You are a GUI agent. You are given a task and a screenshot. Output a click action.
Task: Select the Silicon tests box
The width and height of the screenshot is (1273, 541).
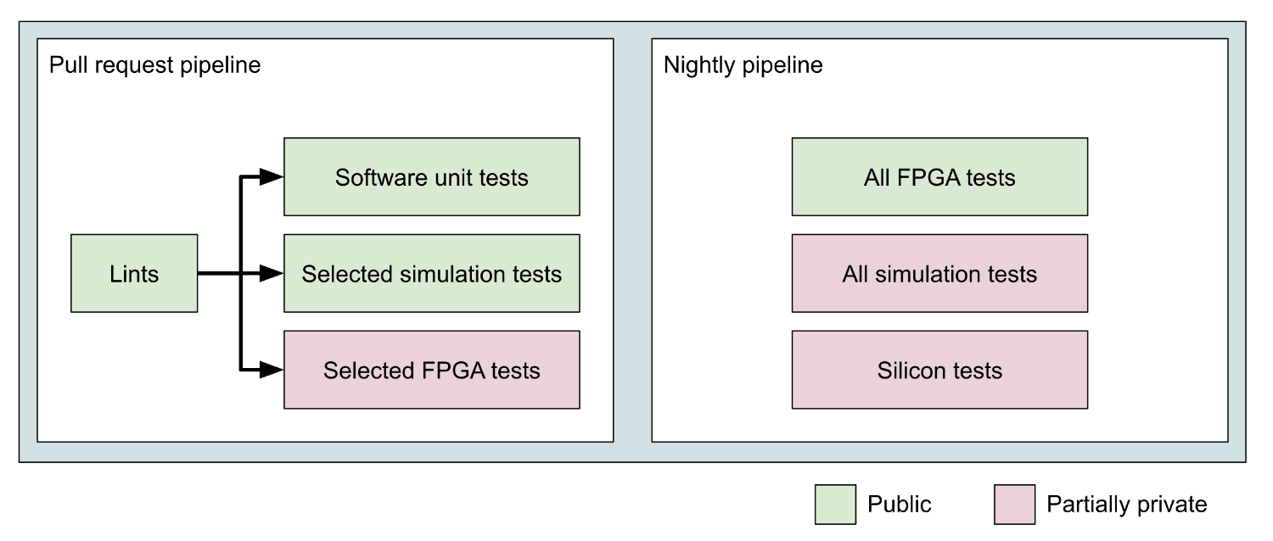(x=939, y=371)
